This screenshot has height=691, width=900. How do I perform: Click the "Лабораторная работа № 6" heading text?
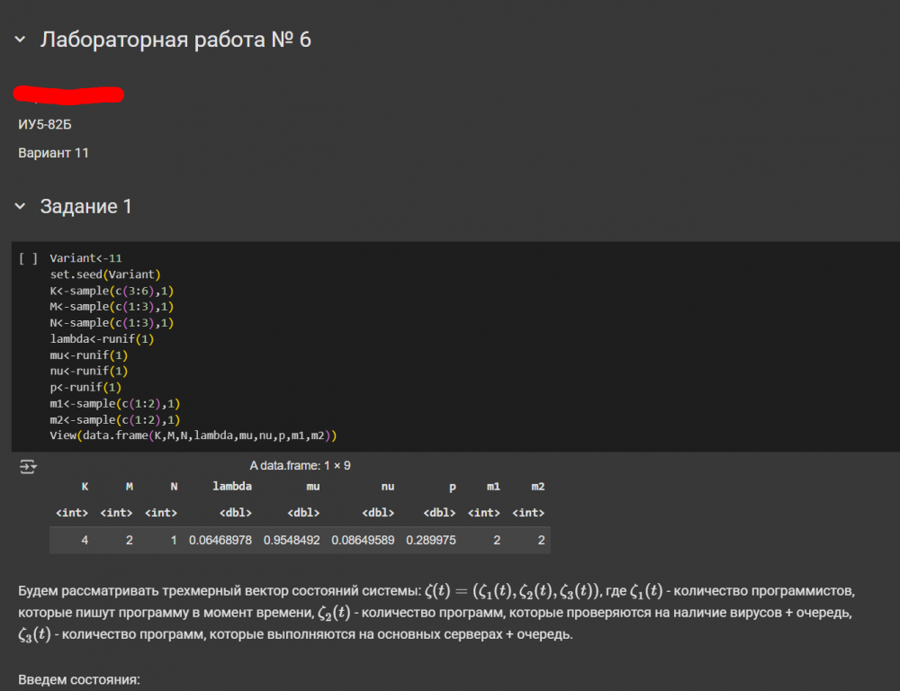tap(175, 40)
